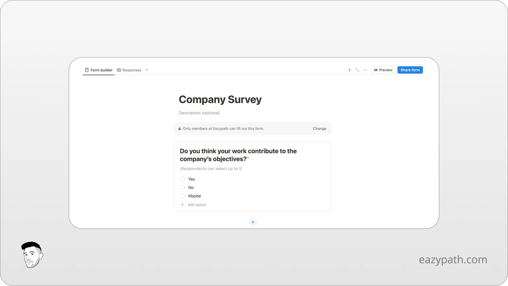Click the lock icon next to members notice
508x286 pixels.
pos(179,128)
